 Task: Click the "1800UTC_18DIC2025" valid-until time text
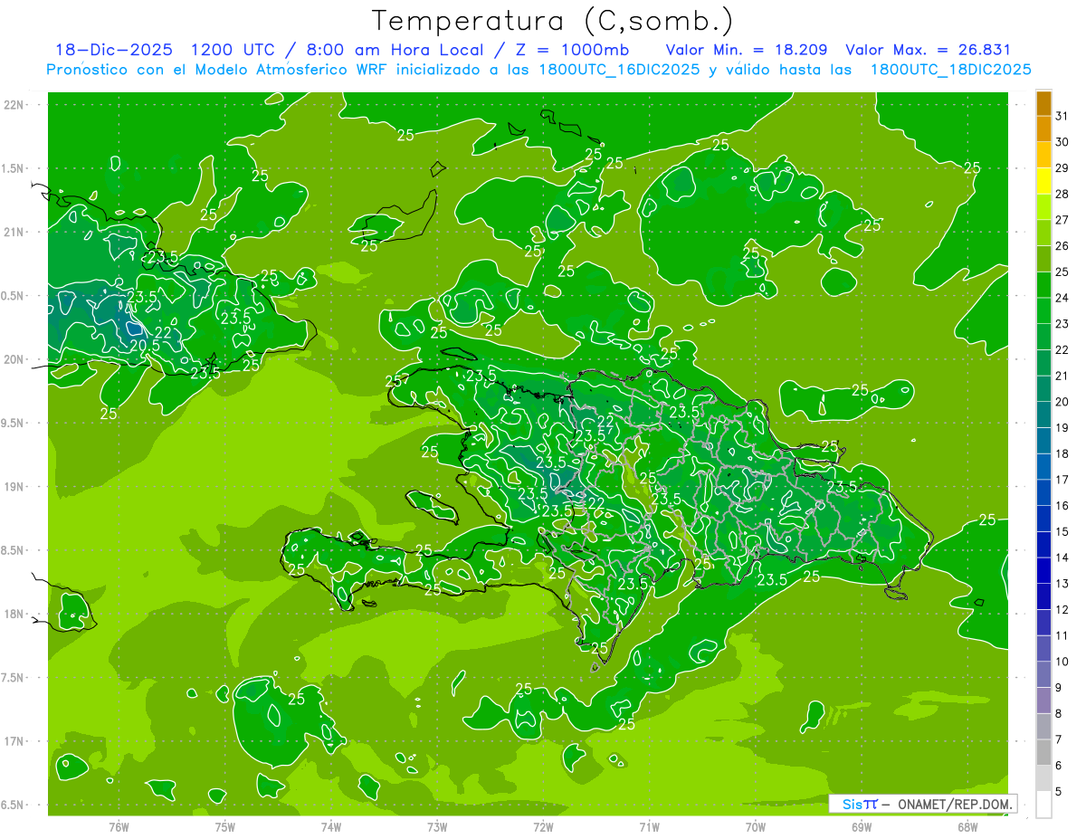tap(950, 70)
